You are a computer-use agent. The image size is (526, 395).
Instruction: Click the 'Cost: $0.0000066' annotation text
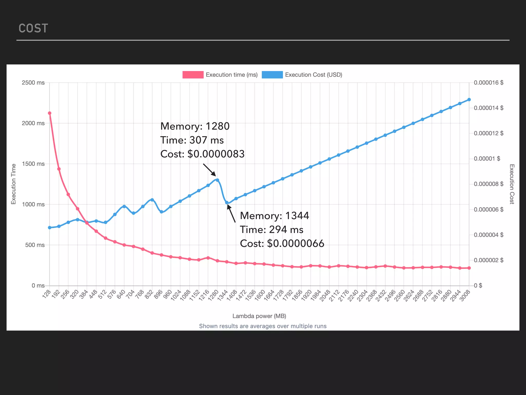282,244
